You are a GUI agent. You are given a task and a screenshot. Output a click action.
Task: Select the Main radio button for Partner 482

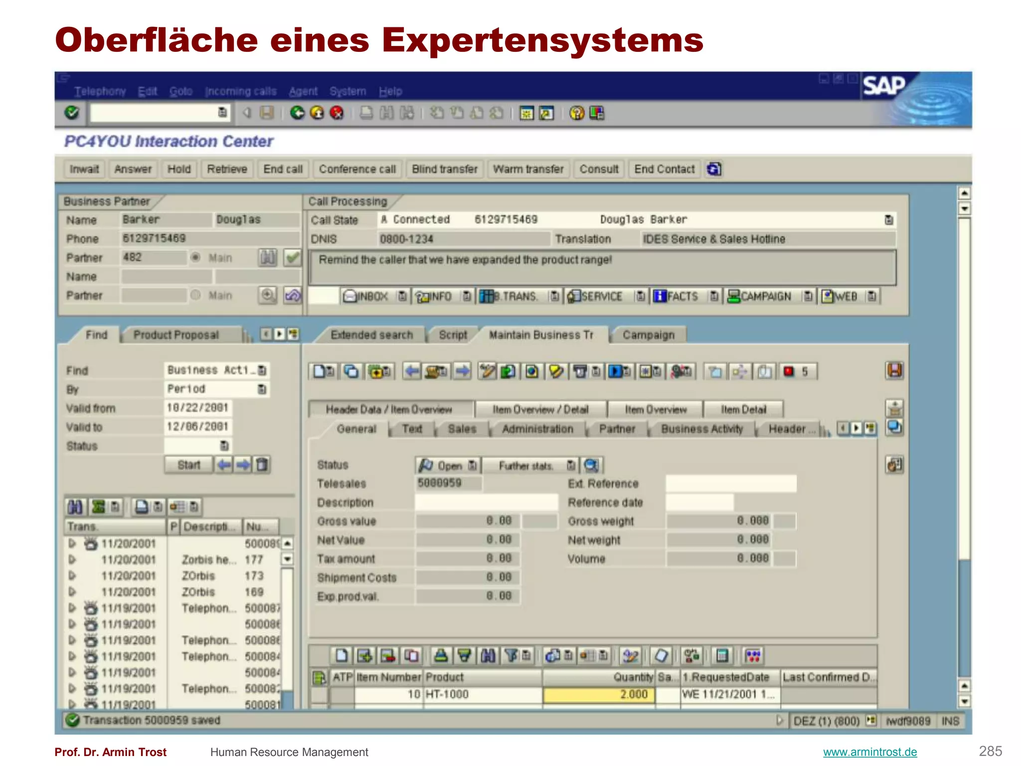pyautogui.click(x=195, y=257)
